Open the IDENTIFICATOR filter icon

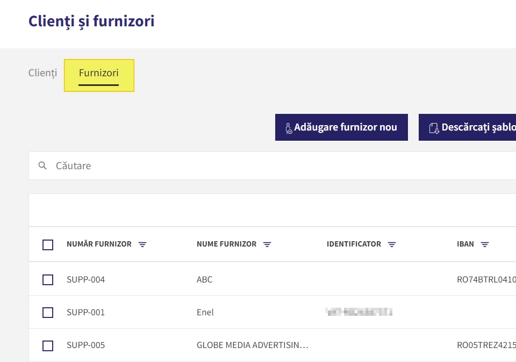(392, 244)
